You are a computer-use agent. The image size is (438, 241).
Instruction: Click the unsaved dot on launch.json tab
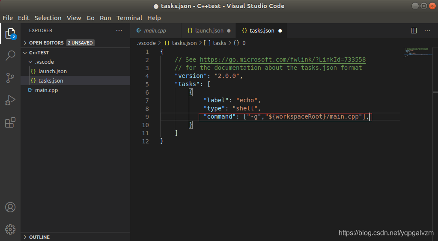229,31
